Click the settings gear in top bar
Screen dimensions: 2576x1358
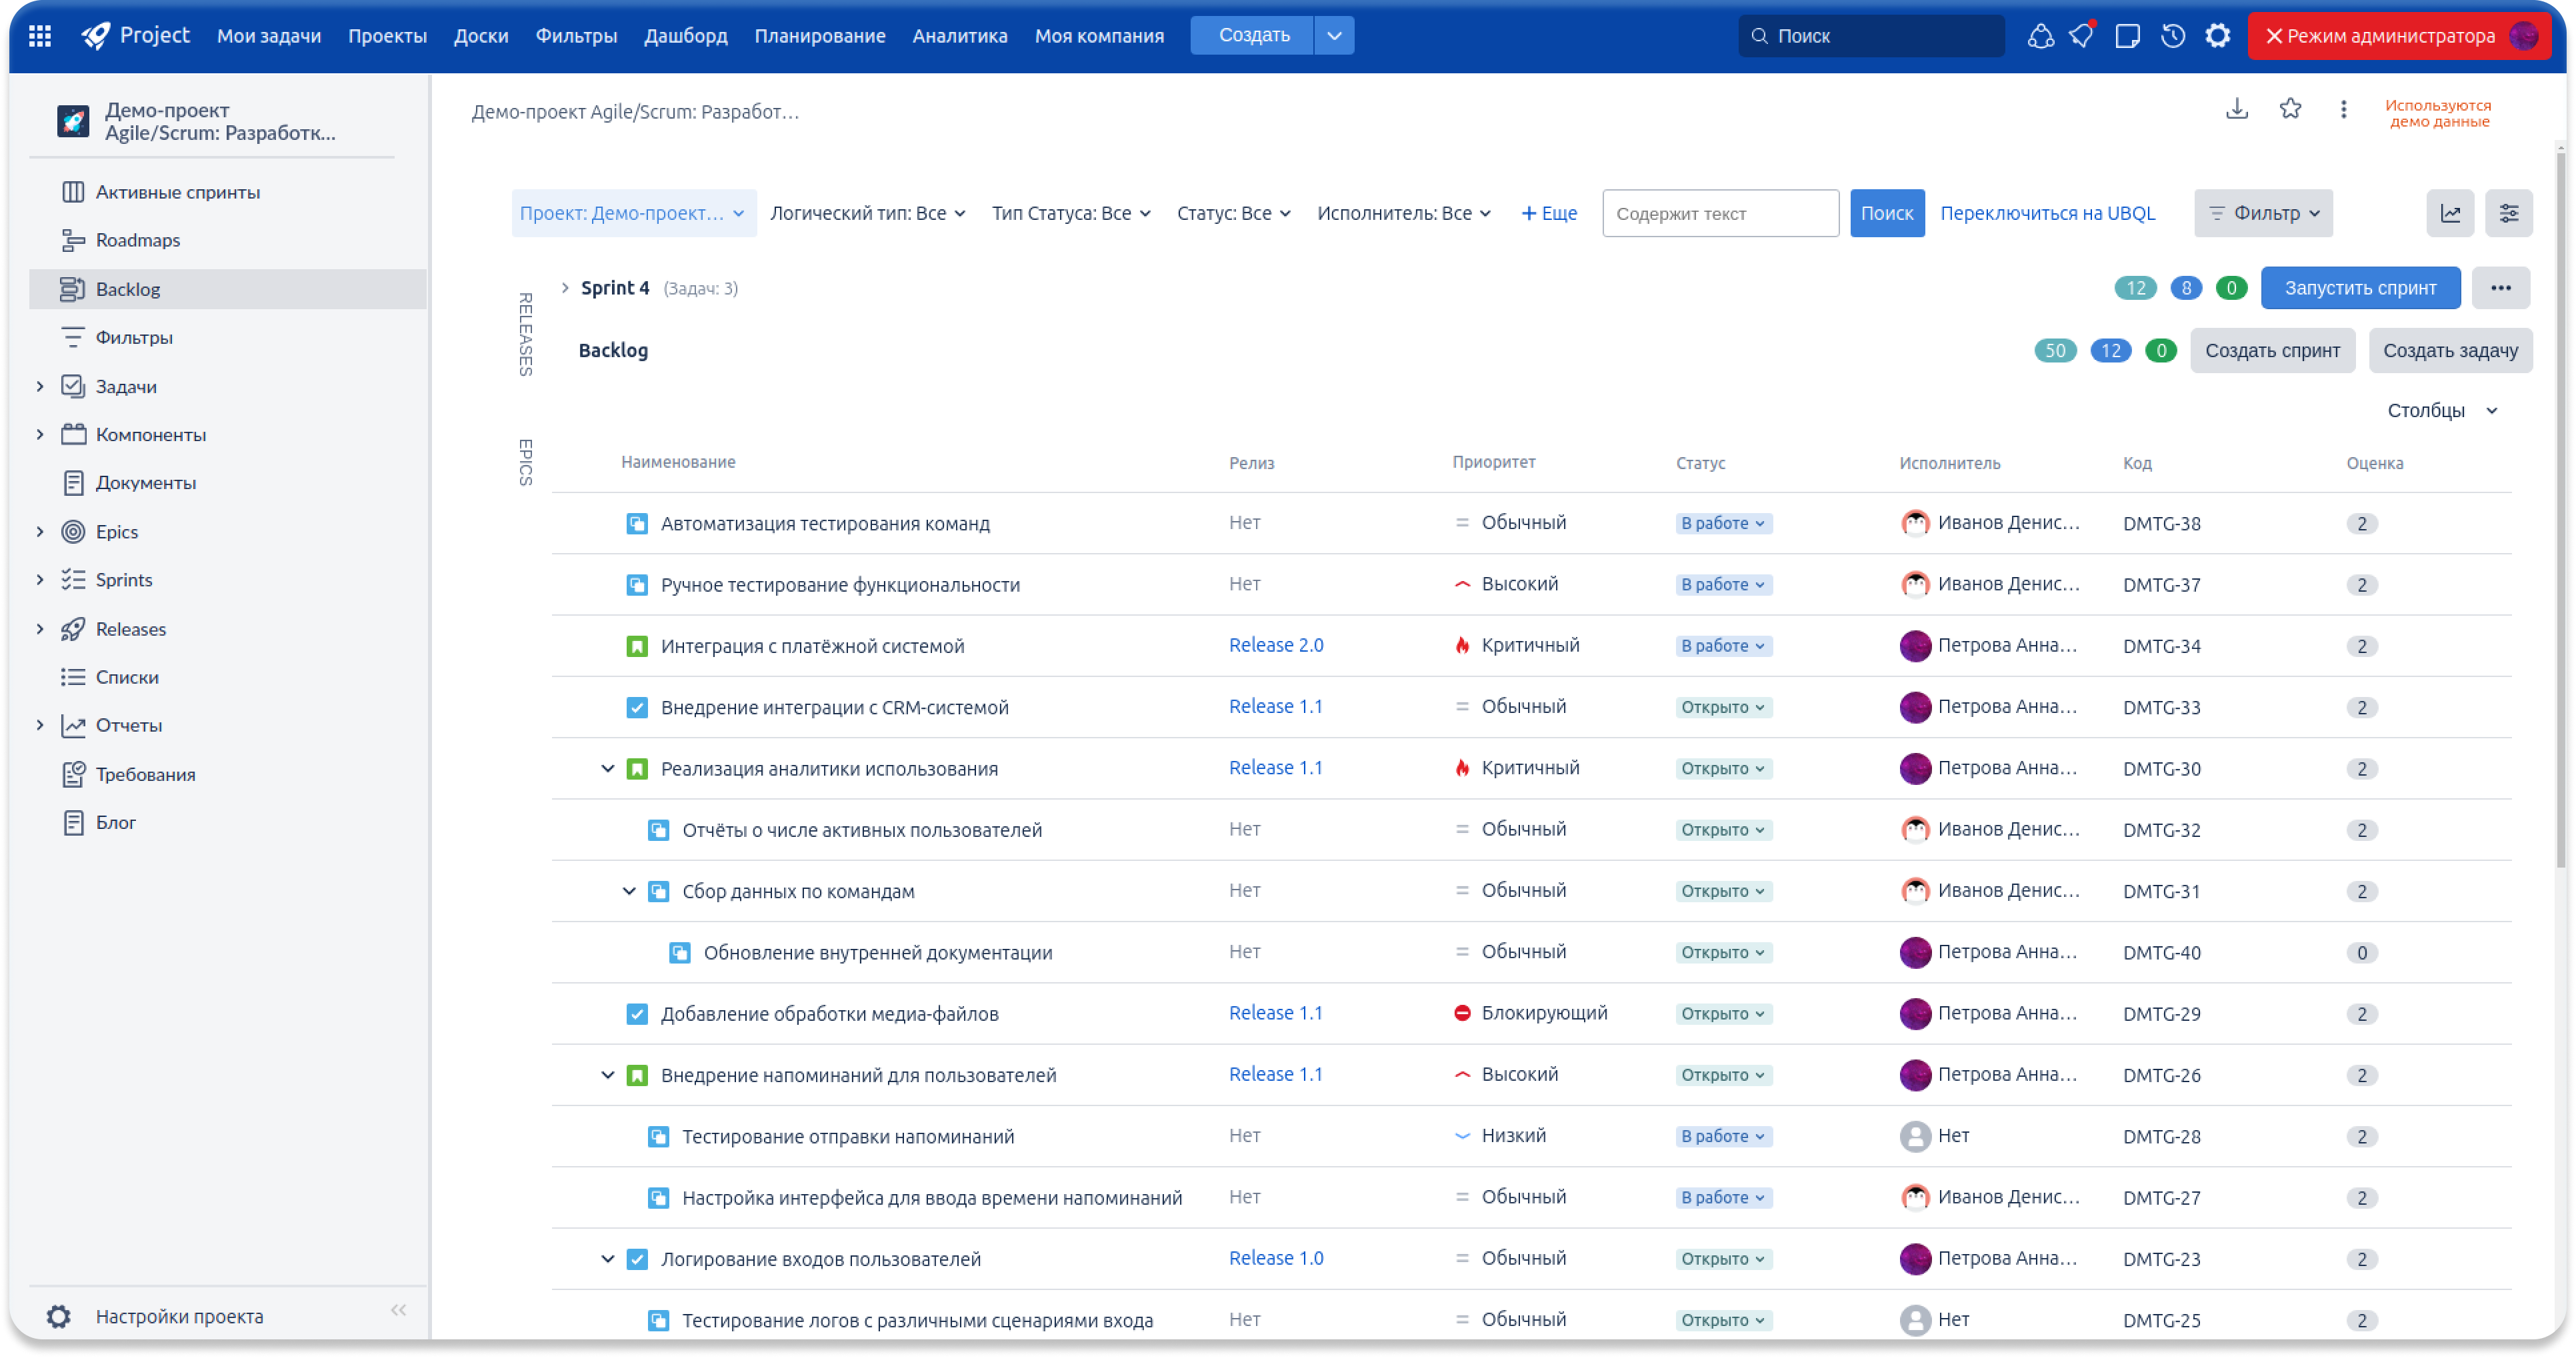click(x=2217, y=36)
